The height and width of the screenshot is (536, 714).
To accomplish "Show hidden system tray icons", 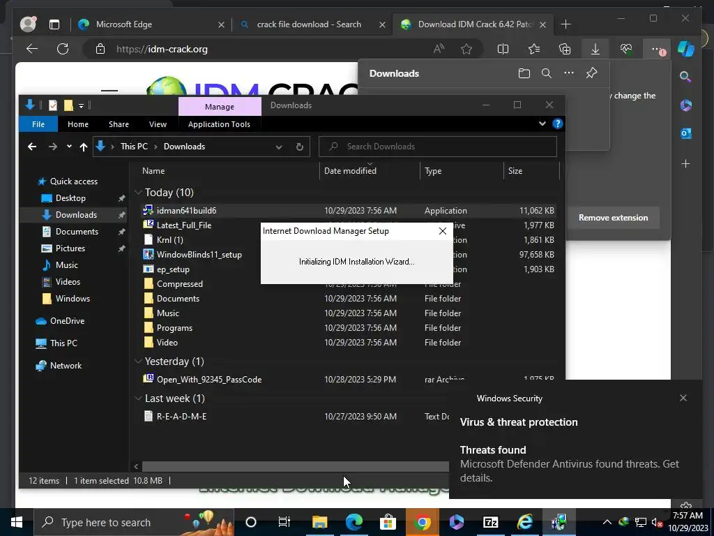I will [x=607, y=522].
